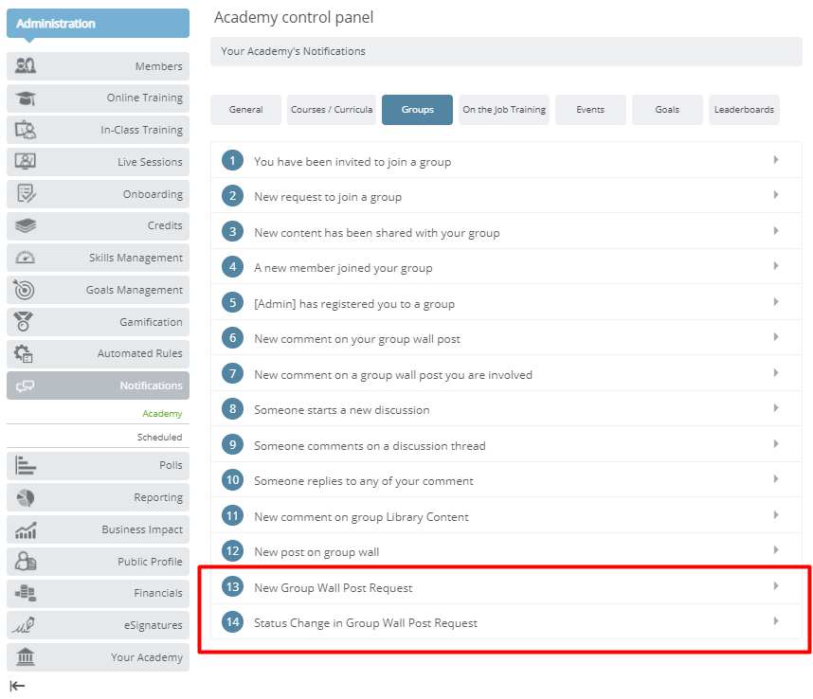Expand '[Admin] has registered you' row arrow

(776, 301)
